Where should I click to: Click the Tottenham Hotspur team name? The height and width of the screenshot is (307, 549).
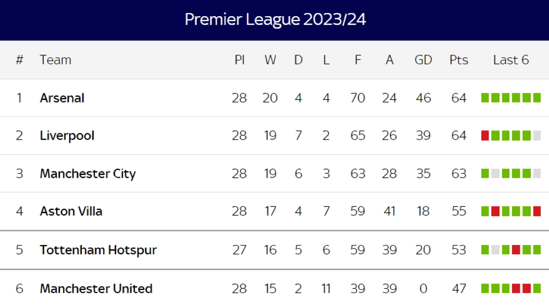pos(98,250)
